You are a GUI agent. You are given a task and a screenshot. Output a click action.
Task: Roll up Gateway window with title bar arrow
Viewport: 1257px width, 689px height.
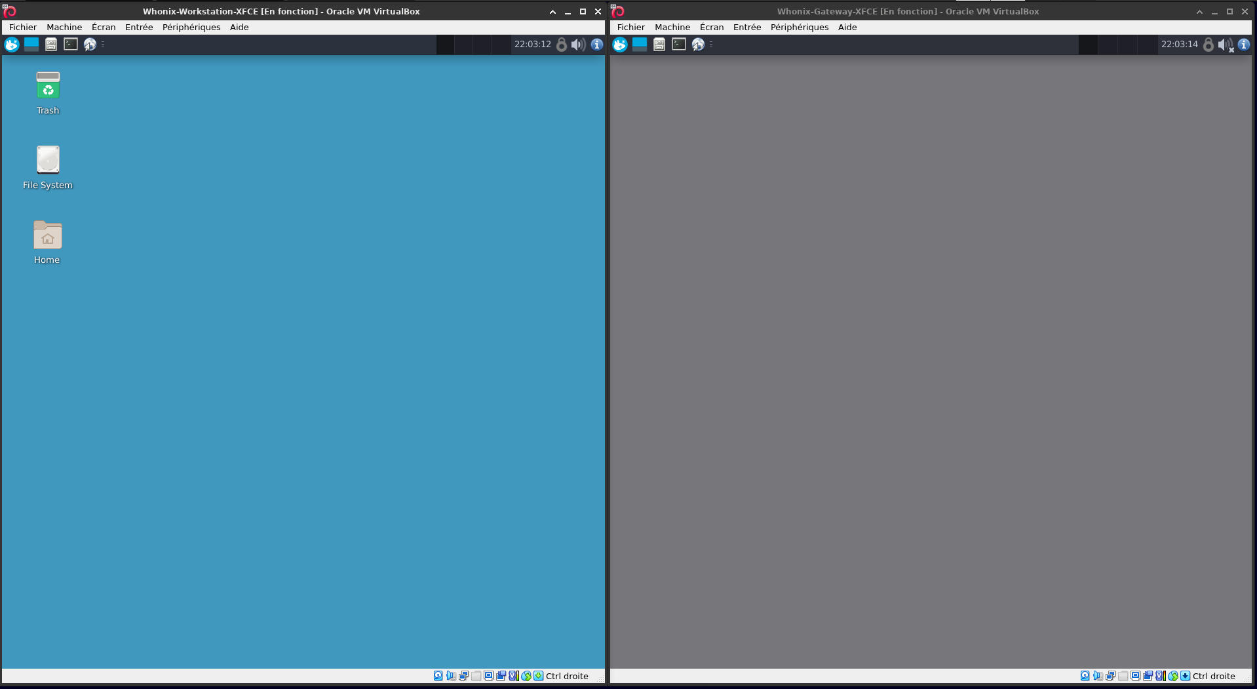click(x=1199, y=11)
